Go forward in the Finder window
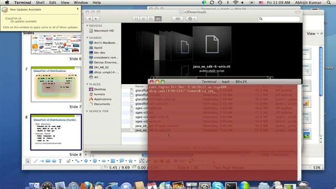Image resolution: width=336 pixels, height=189 pixels. coord(96,19)
